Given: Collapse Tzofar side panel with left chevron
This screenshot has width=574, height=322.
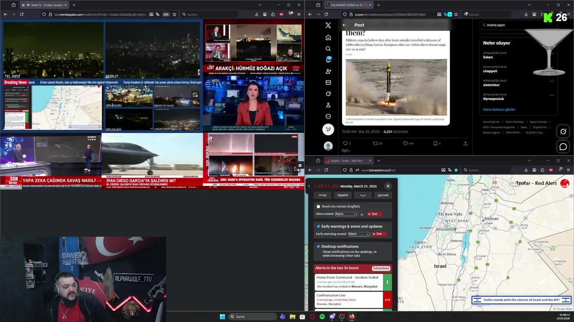Looking at the screenshot, I should 309,186.
